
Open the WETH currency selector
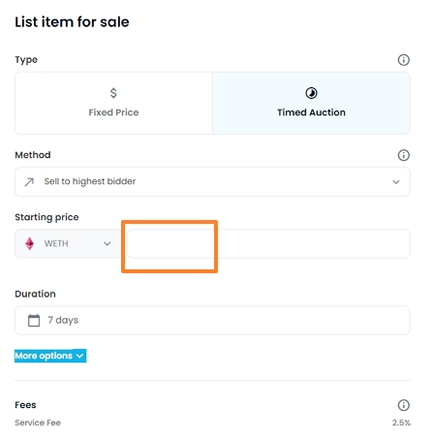pyautogui.click(x=68, y=243)
